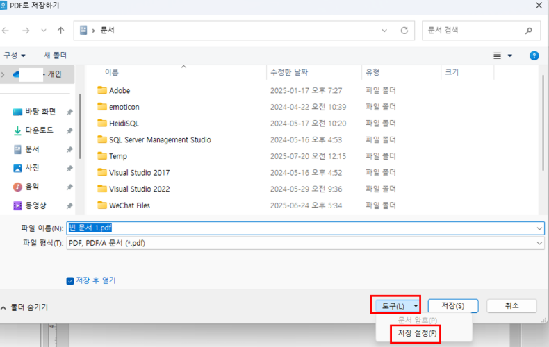549x347 pixels.
Task: Sort by the 크기 column
Action: [x=452, y=72]
